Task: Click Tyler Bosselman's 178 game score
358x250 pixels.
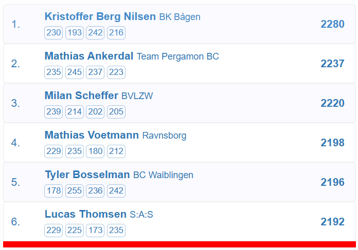Action: [53, 191]
